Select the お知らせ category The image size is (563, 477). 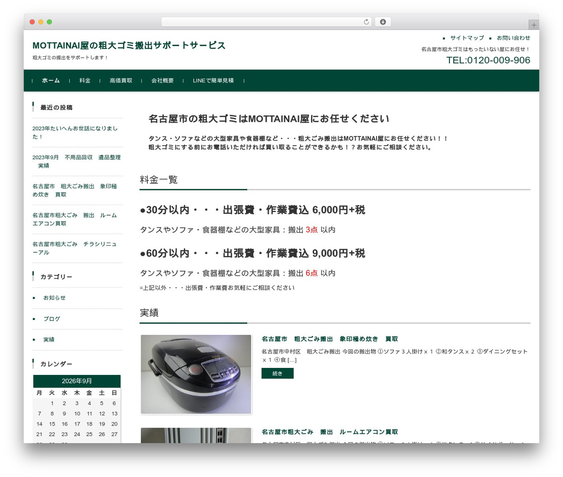click(x=54, y=298)
